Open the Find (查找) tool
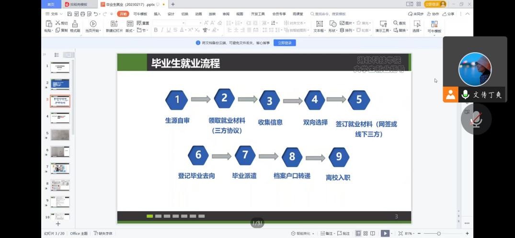515x238 pixels. 399,23
